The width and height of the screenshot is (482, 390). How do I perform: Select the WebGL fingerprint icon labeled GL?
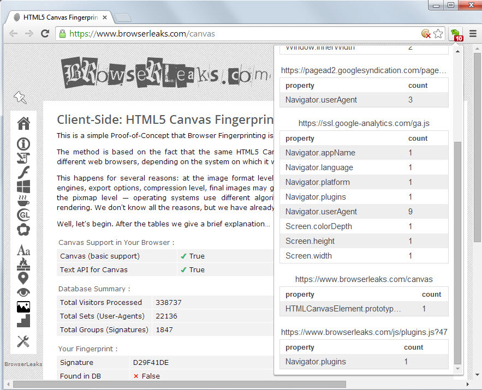23,214
